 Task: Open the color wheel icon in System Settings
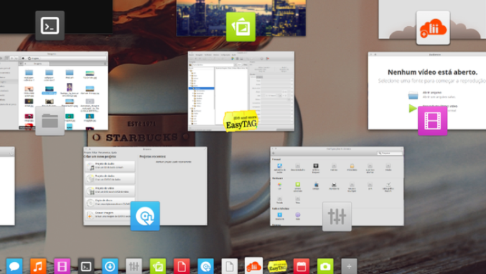pyautogui.click(x=279, y=186)
